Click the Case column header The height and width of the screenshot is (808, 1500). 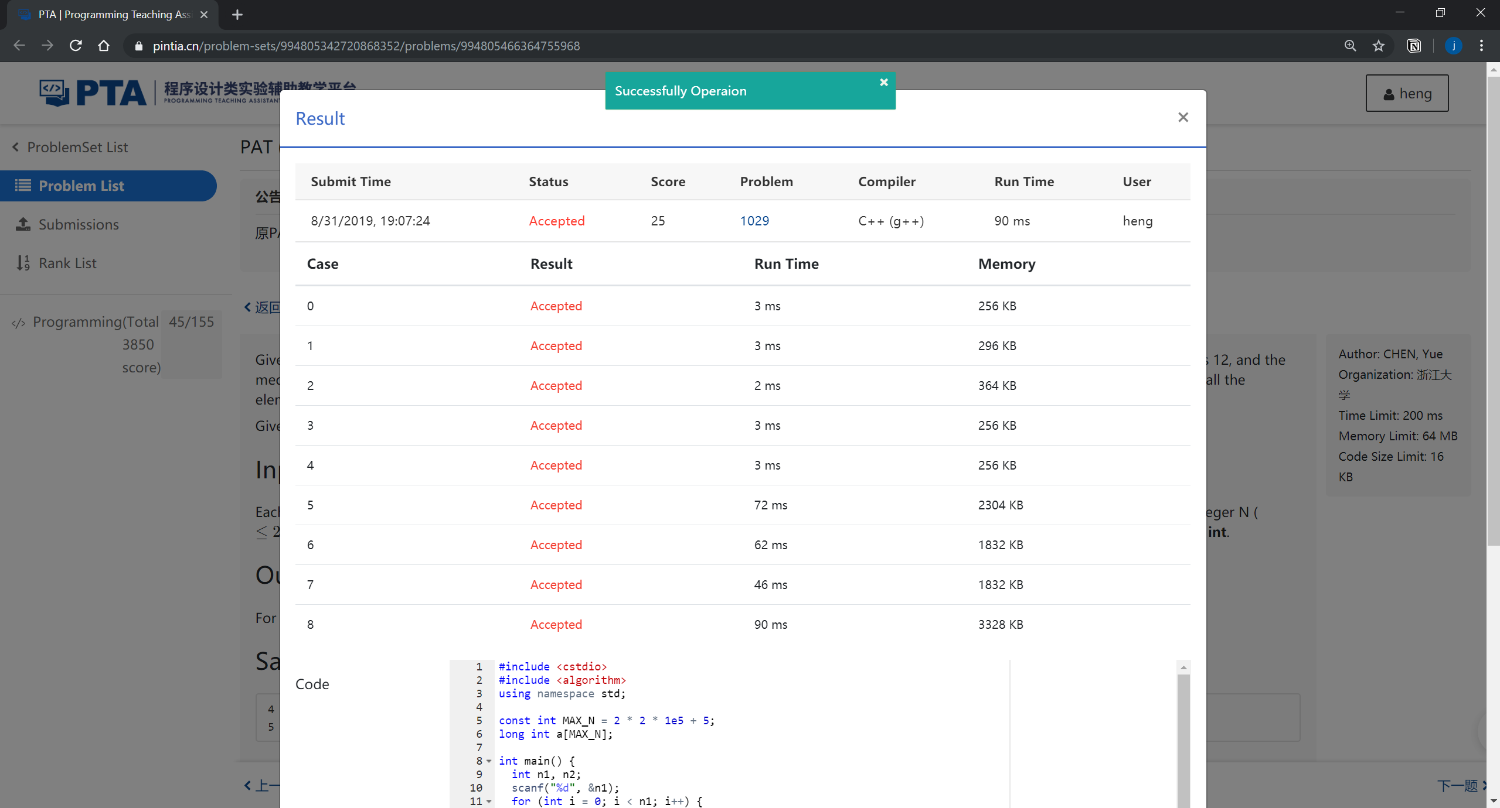pos(322,263)
